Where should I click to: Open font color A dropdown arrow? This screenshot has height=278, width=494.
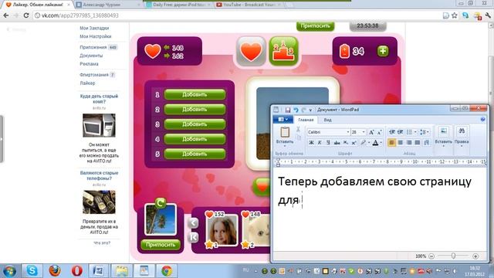(x=381, y=143)
